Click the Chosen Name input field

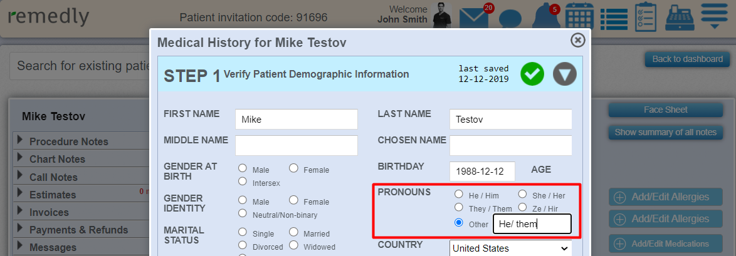[x=511, y=145]
